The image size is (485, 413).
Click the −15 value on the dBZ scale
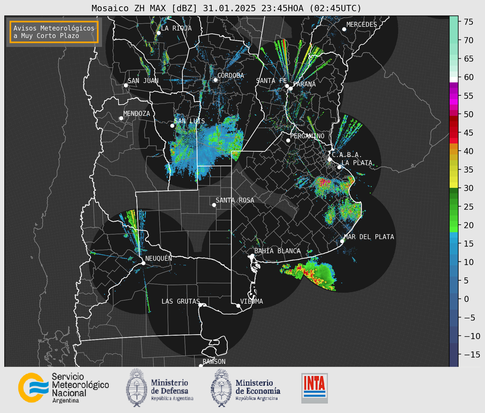point(472,354)
